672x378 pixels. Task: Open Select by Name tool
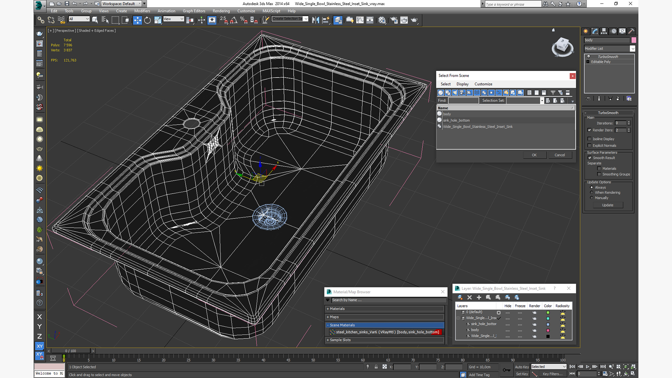pos(105,20)
